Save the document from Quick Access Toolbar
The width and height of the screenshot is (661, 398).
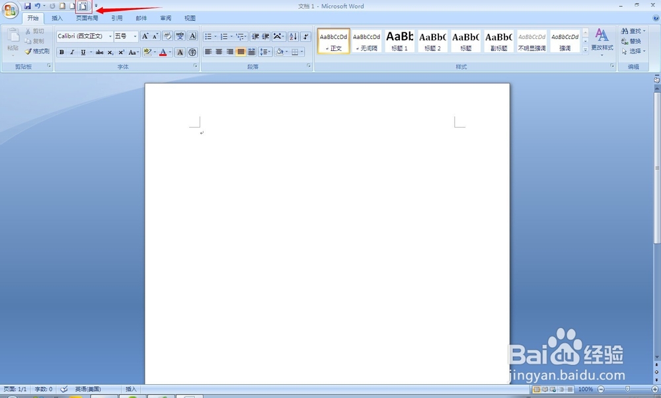coord(27,6)
